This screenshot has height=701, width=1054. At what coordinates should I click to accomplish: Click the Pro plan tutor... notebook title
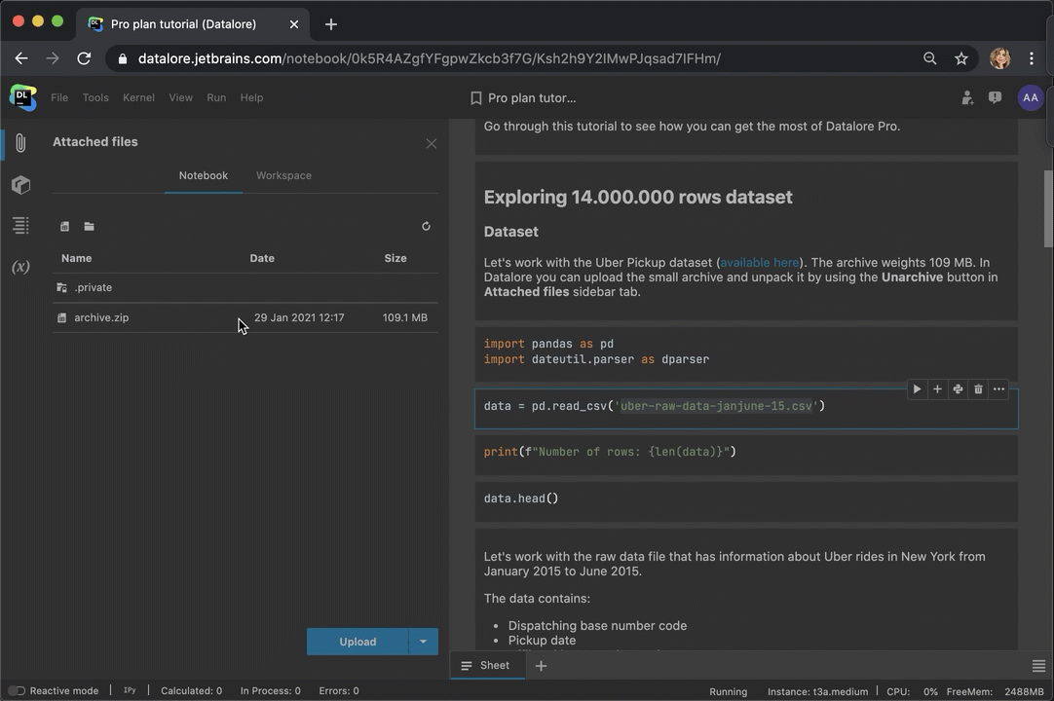(x=532, y=98)
